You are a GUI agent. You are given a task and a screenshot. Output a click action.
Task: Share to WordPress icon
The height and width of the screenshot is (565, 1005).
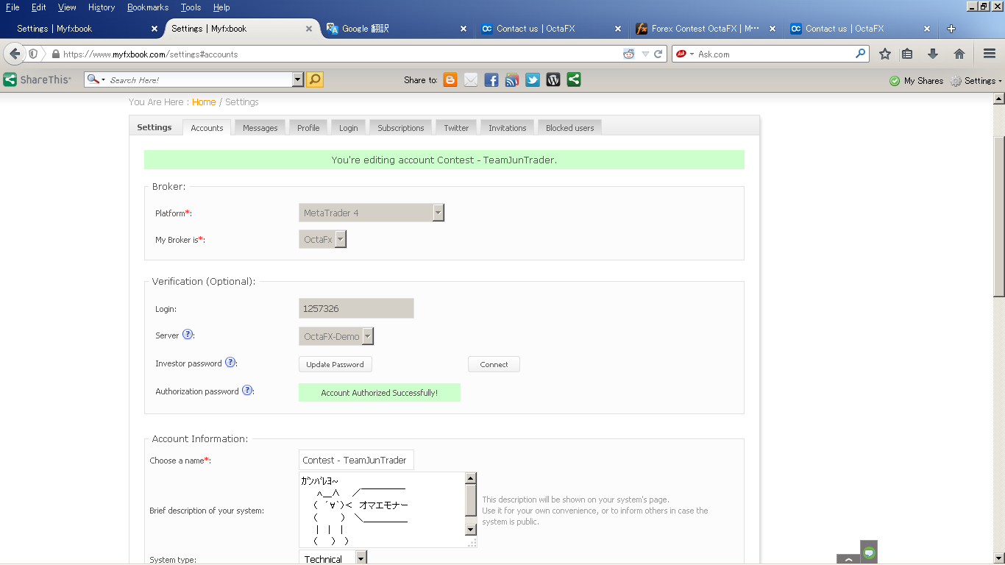pos(553,80)
